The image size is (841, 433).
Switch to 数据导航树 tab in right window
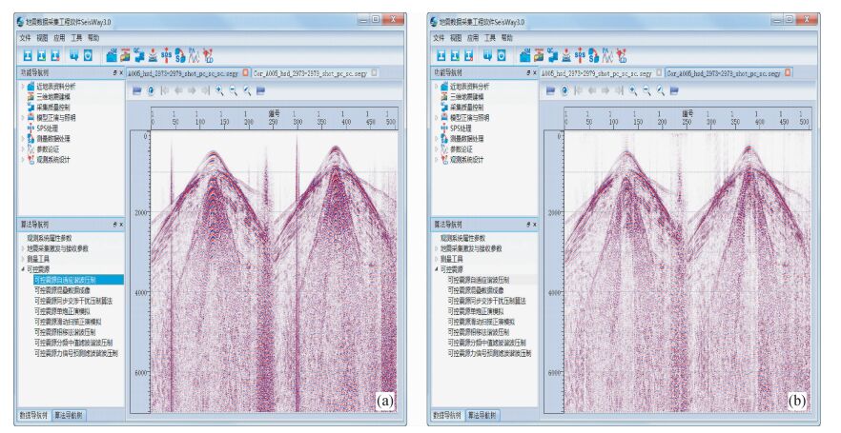(446, 416)
